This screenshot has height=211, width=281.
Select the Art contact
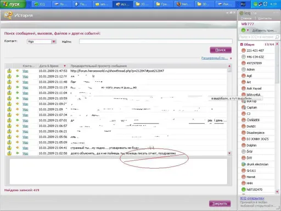coord(249,82)
